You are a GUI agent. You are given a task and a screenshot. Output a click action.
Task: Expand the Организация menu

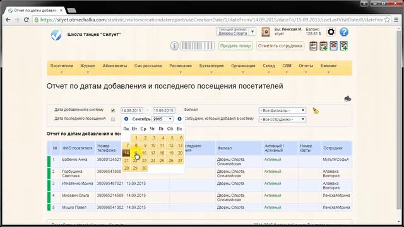[243, 68]
